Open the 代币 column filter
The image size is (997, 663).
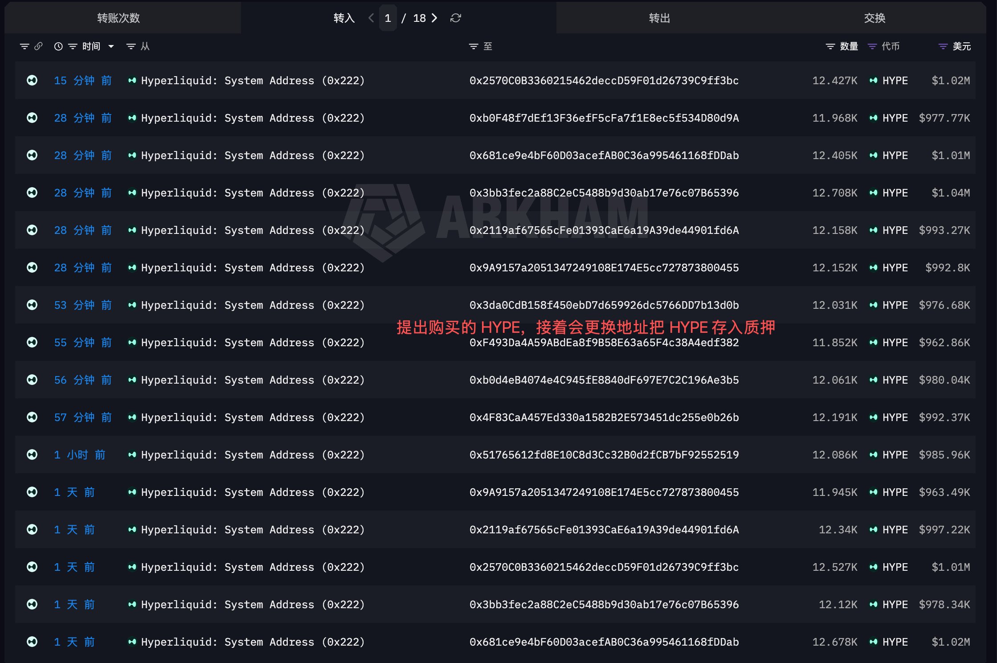(x=872, y=46)
